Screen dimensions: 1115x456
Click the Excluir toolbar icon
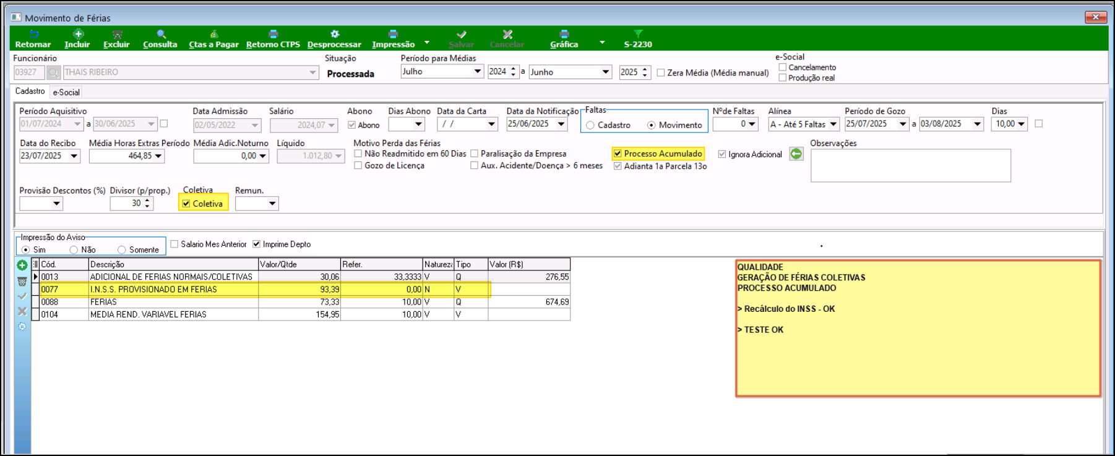tap(117, 35)
